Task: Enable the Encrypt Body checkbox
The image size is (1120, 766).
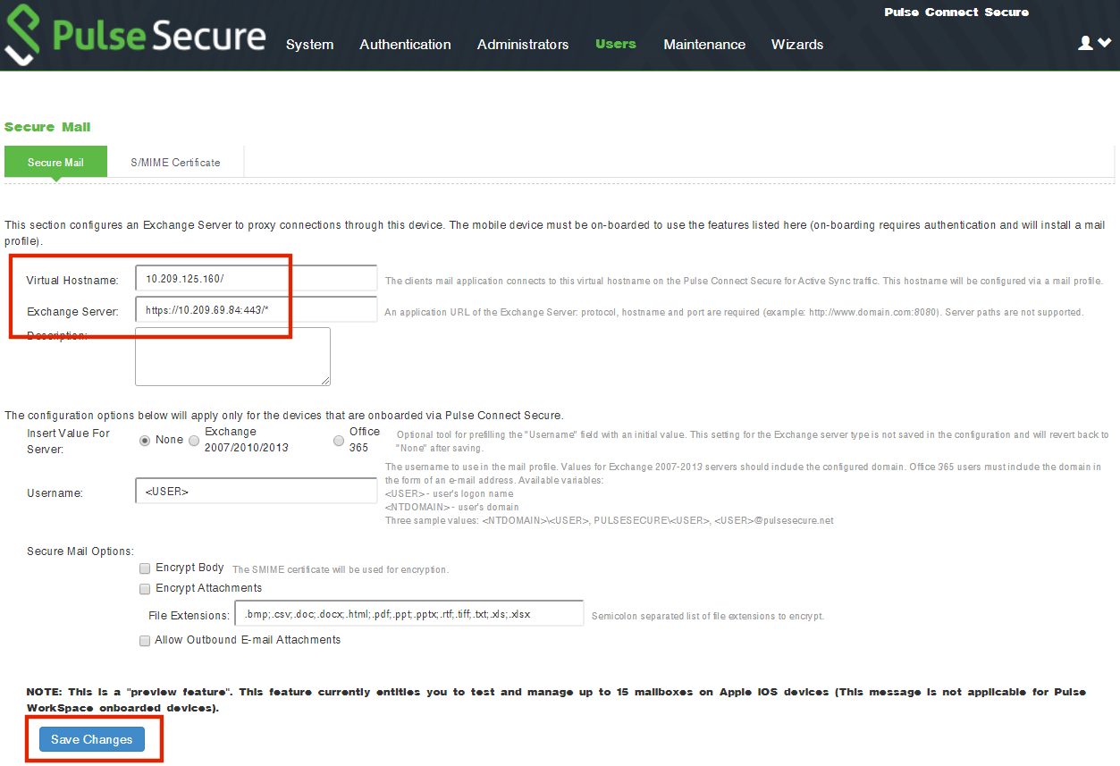Action: tap(145, 568)
